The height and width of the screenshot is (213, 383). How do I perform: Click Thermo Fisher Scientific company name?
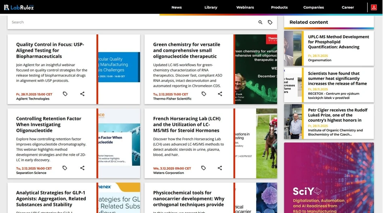click(x=172, y=99)
